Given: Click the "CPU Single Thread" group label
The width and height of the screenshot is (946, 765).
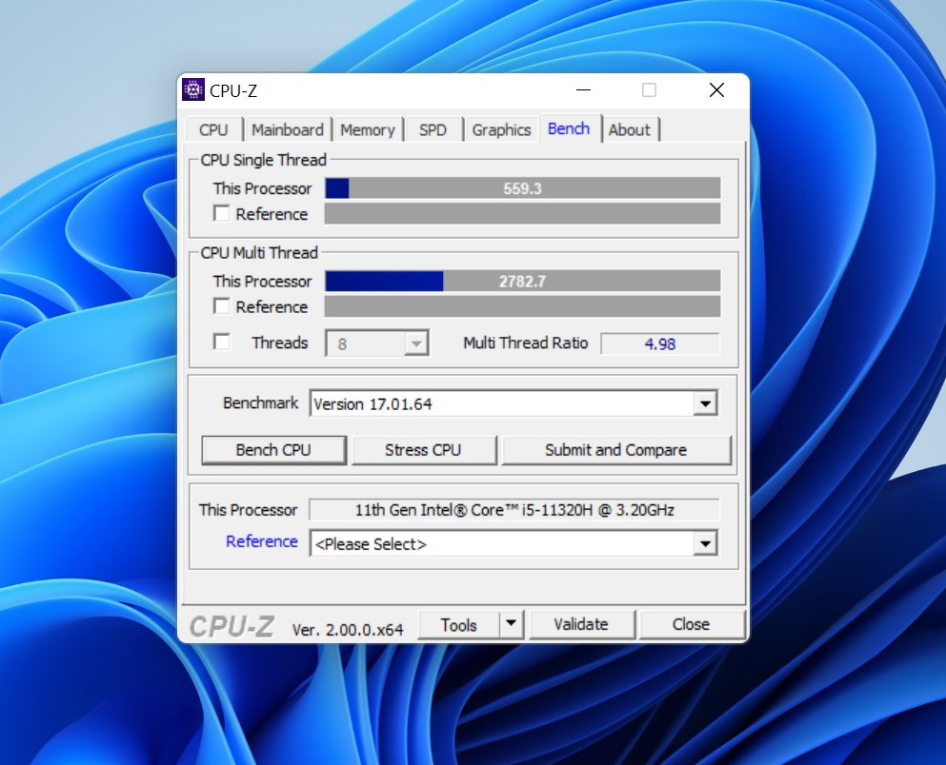Looking at the screenshot, I should (263, 160).
